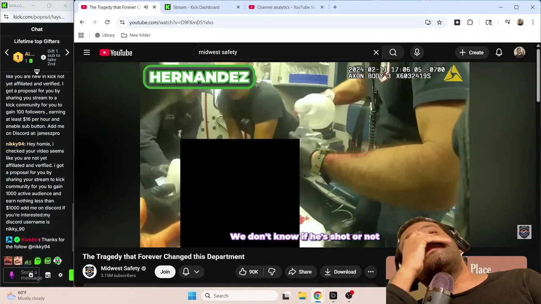Viewport: 541px width, 304px height.
Task: Go to the YouTube home logo
Action: (116, 53)
